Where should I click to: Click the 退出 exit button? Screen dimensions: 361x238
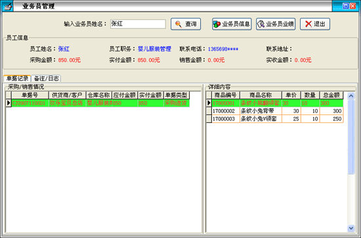click(x=315, y=24)
